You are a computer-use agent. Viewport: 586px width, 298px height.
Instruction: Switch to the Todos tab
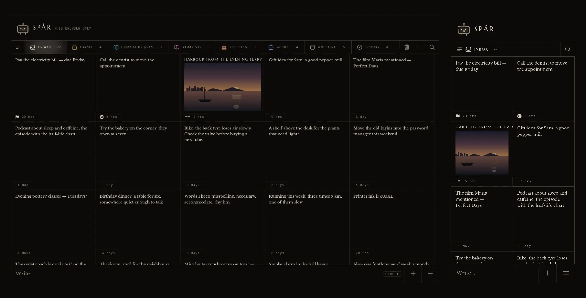pos(373,47)
